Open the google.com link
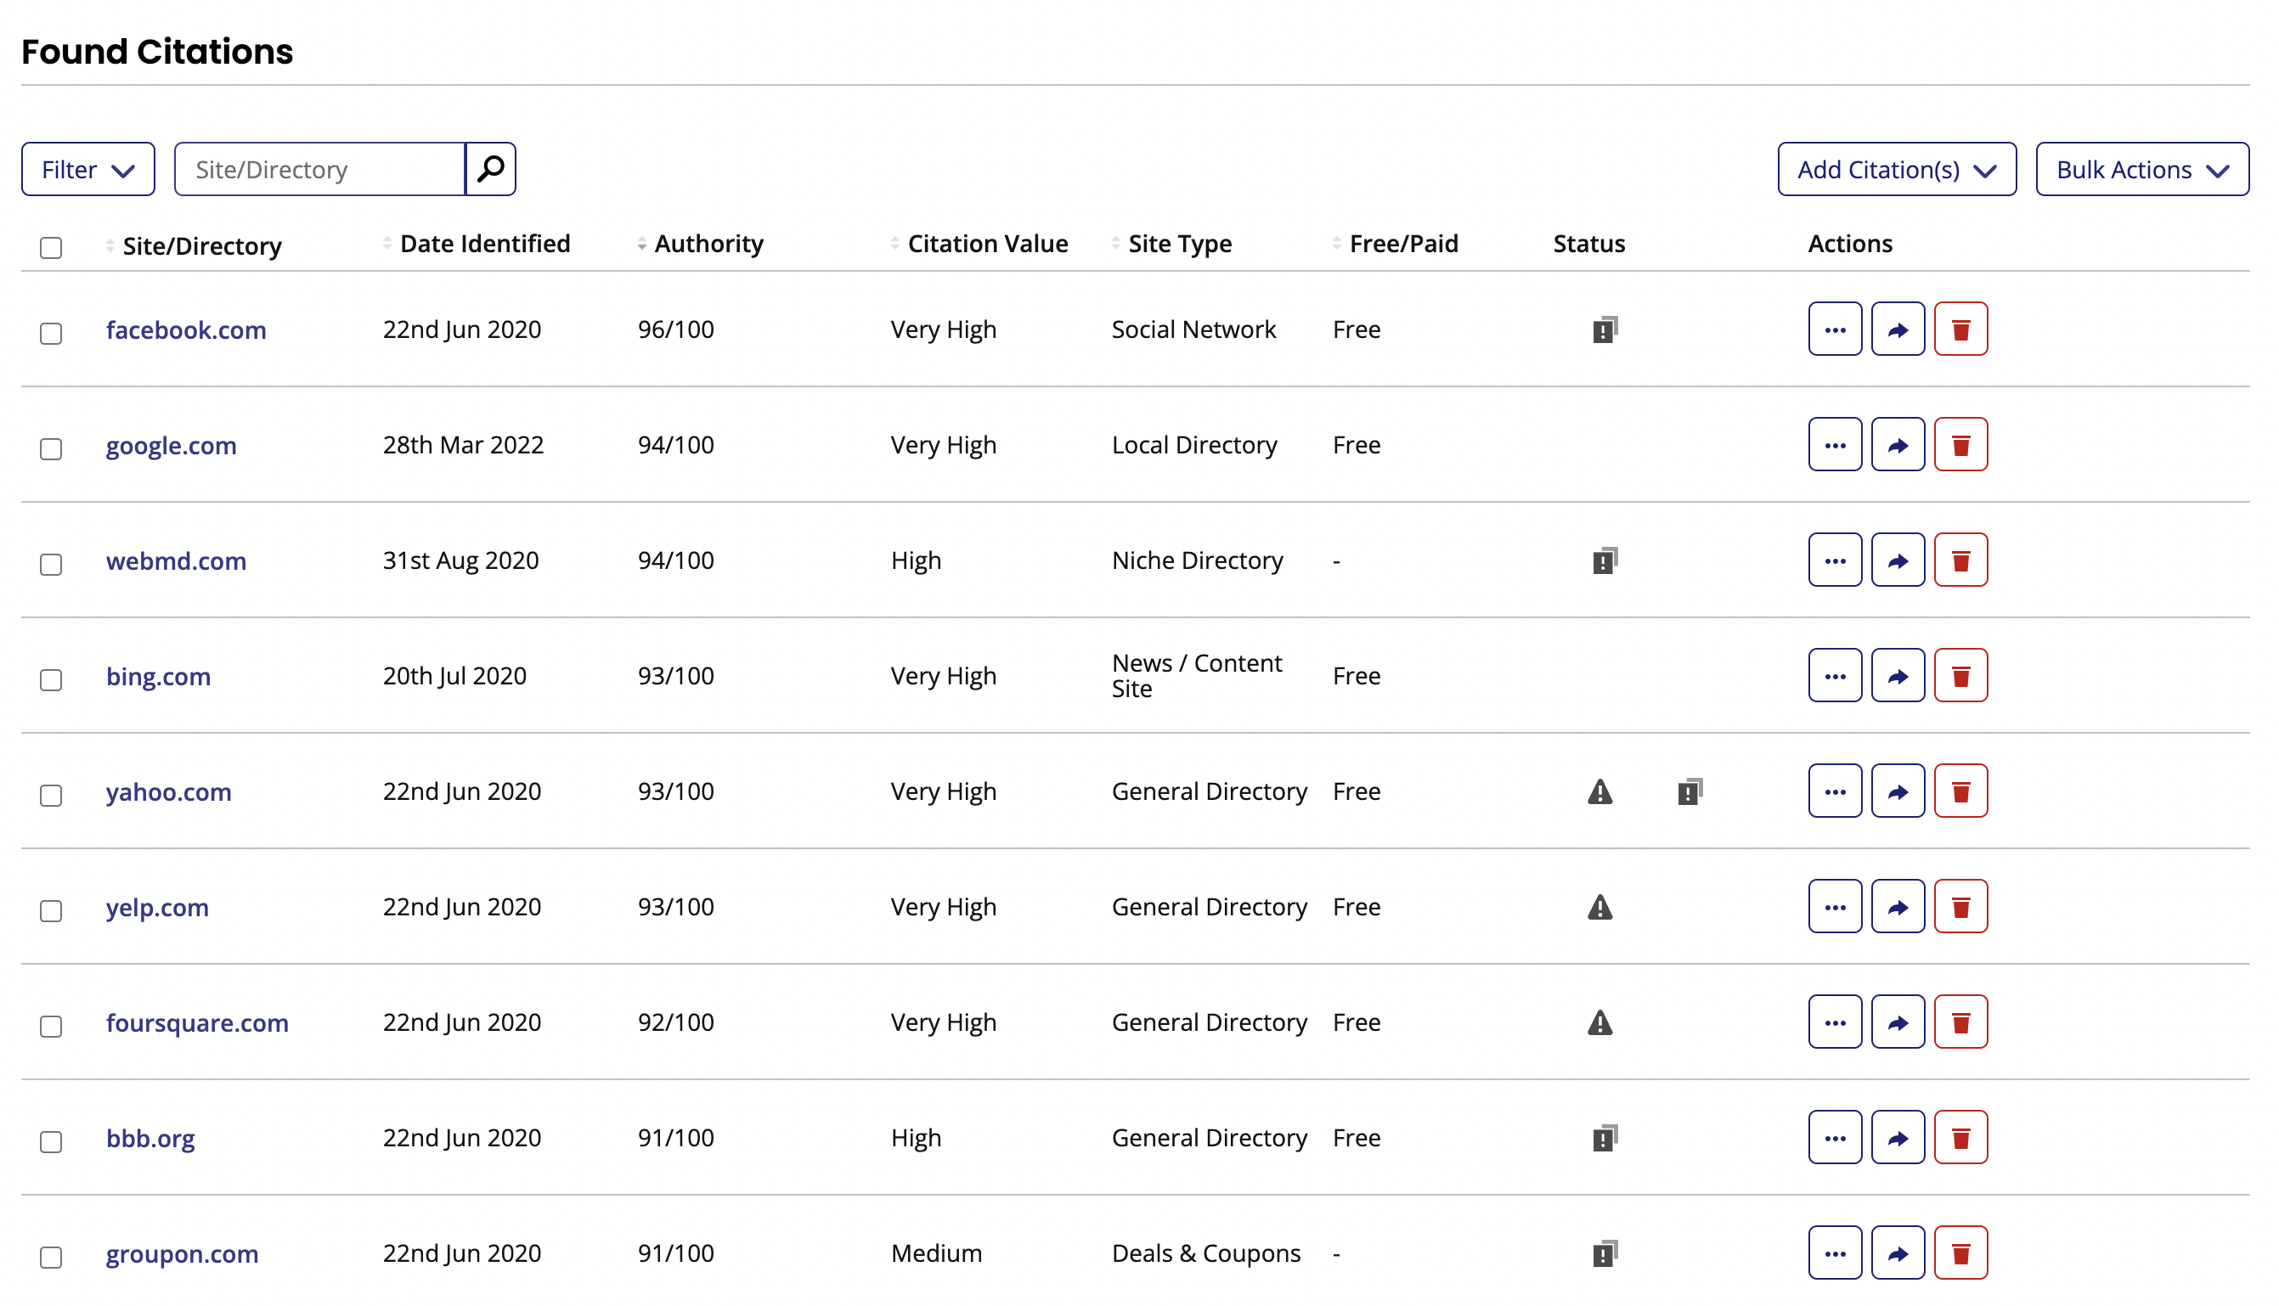The image size is (2279, 1306). 172,446
